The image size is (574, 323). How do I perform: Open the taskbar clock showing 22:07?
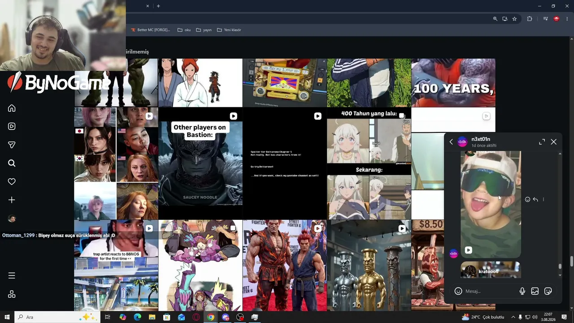click(x=548, y=317)
